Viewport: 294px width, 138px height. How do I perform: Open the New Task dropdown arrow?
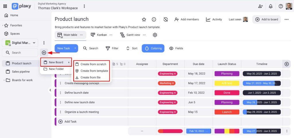(75, 48)
